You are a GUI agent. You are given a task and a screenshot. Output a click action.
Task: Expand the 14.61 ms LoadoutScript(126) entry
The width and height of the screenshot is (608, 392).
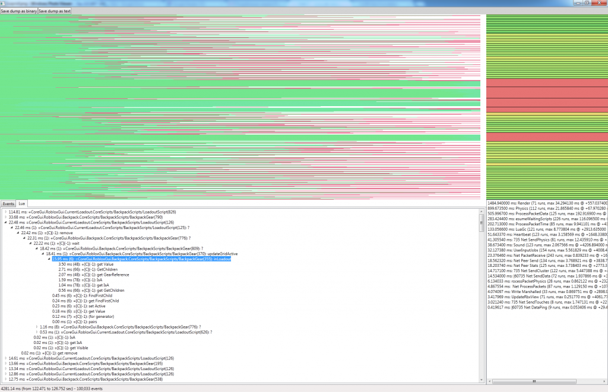(x=5, y=358)
